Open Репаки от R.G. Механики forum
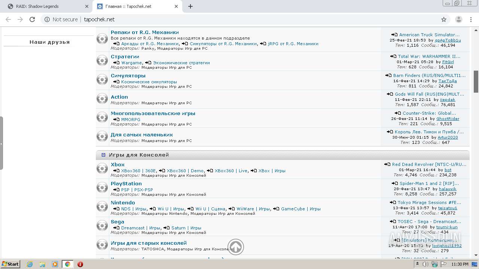Image resolution: width=479 pixels, height=269 pixels. [x=145, y=32]
